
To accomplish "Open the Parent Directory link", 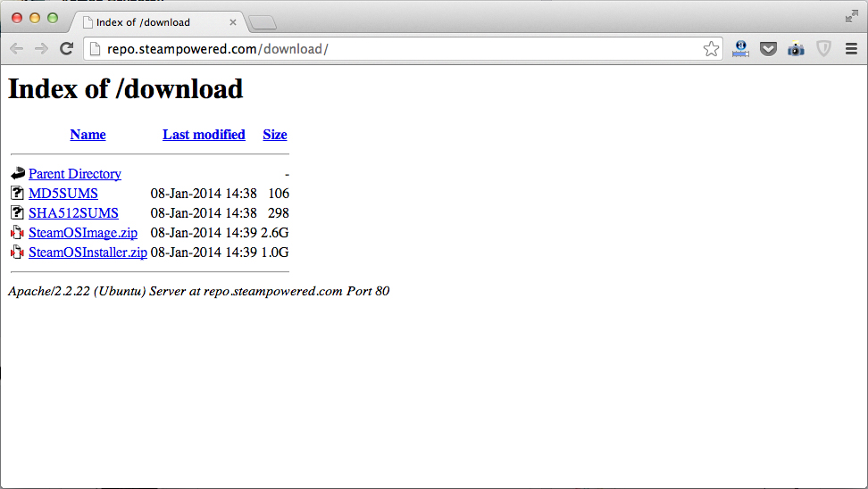I will (75, 174).
